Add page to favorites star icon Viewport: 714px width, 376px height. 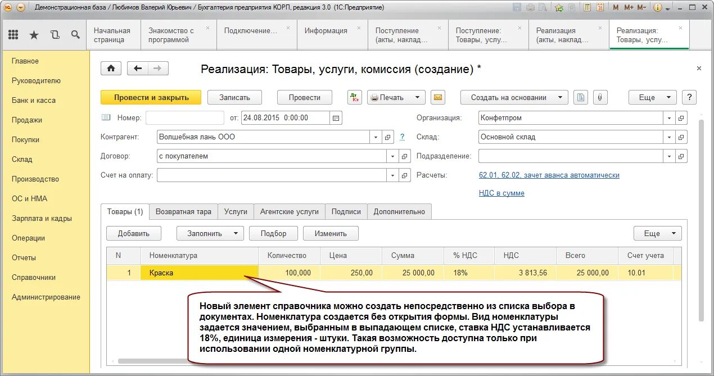point(559,7)
